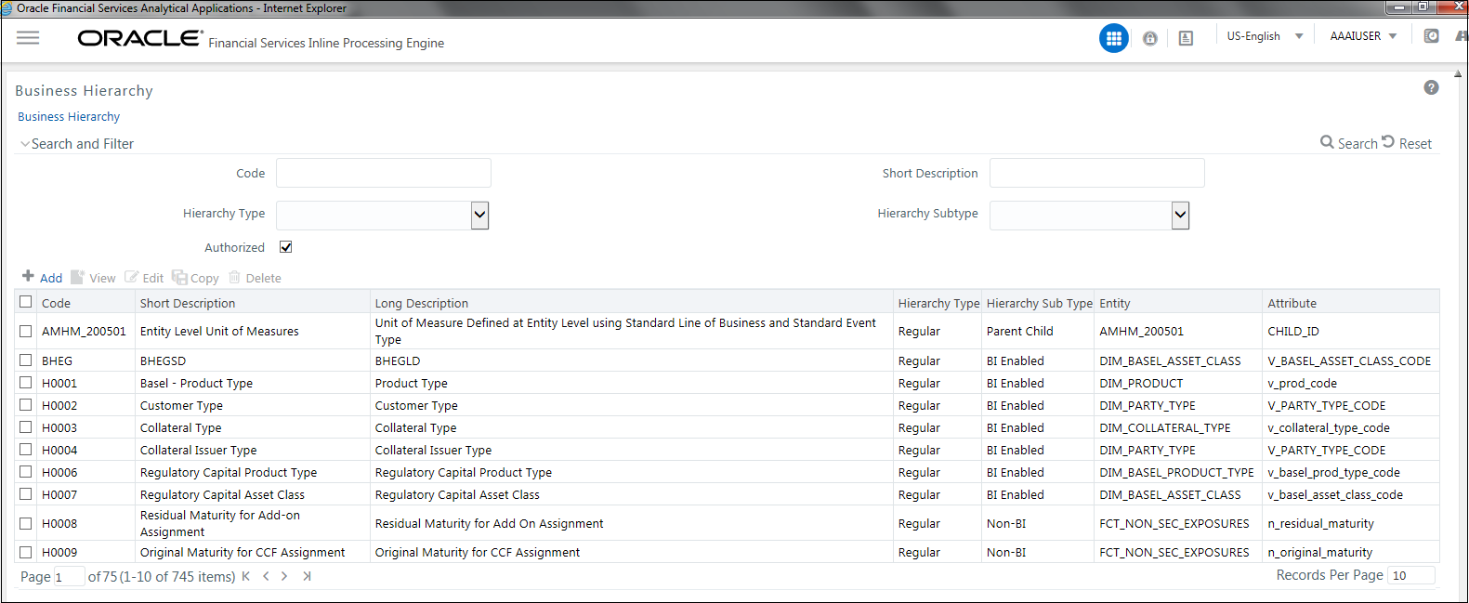This screenshot has height=603, width=1469.
Task: Check the H0001 row checkbox
Action: pos(25,383)
